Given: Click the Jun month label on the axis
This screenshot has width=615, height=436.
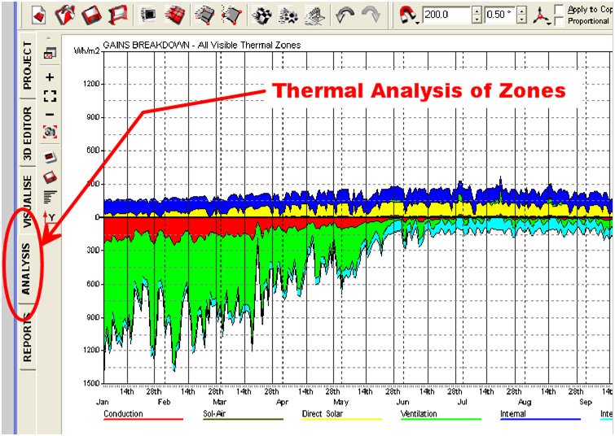Looking at the screenshot, I should coord(403,404).
